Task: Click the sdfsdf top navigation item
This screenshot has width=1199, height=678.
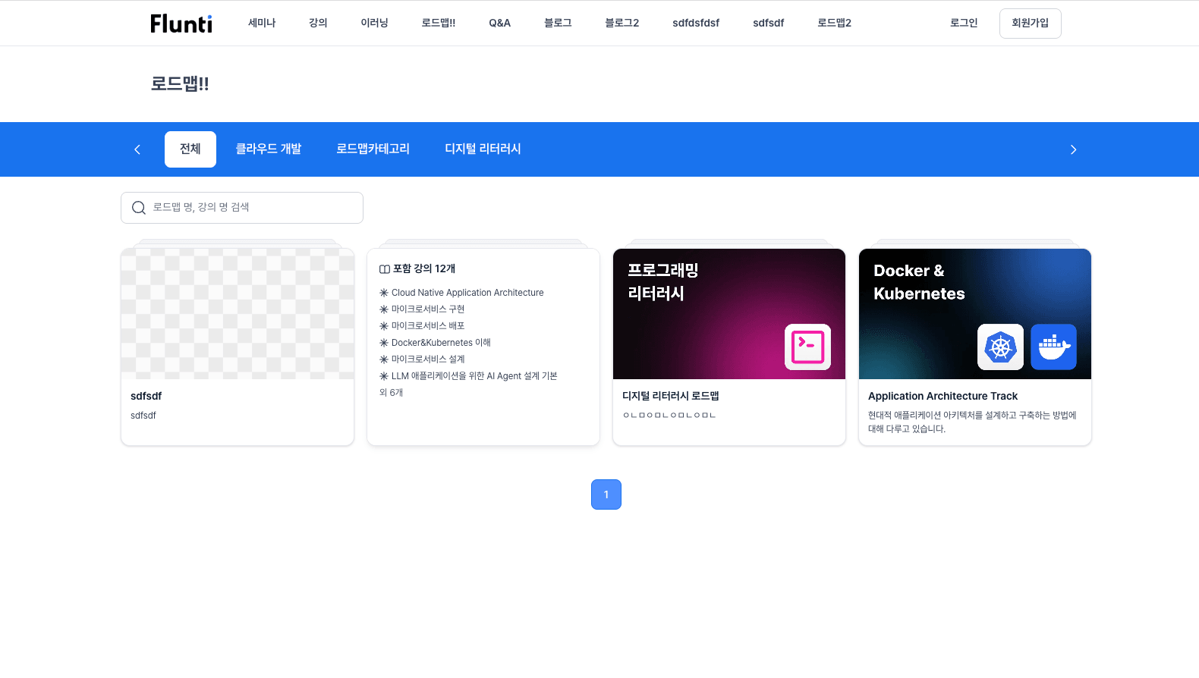Action: (x=768, y=23)
